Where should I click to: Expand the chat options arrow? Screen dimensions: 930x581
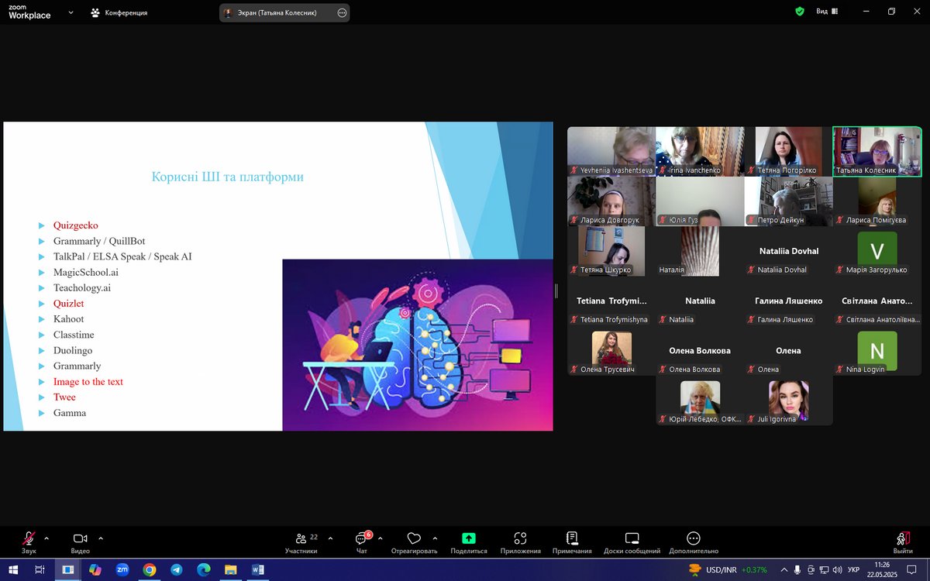click(x=380, y=538)
